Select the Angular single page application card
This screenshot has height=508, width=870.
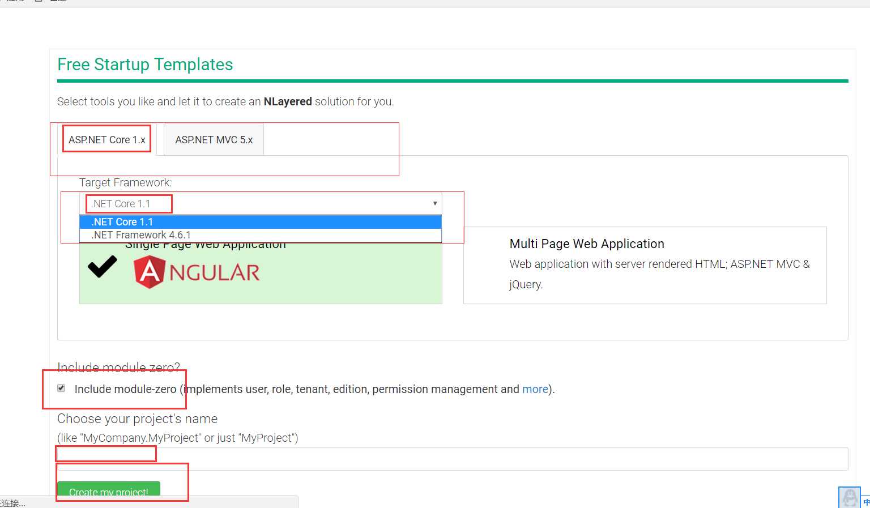[x=261, y=273]
